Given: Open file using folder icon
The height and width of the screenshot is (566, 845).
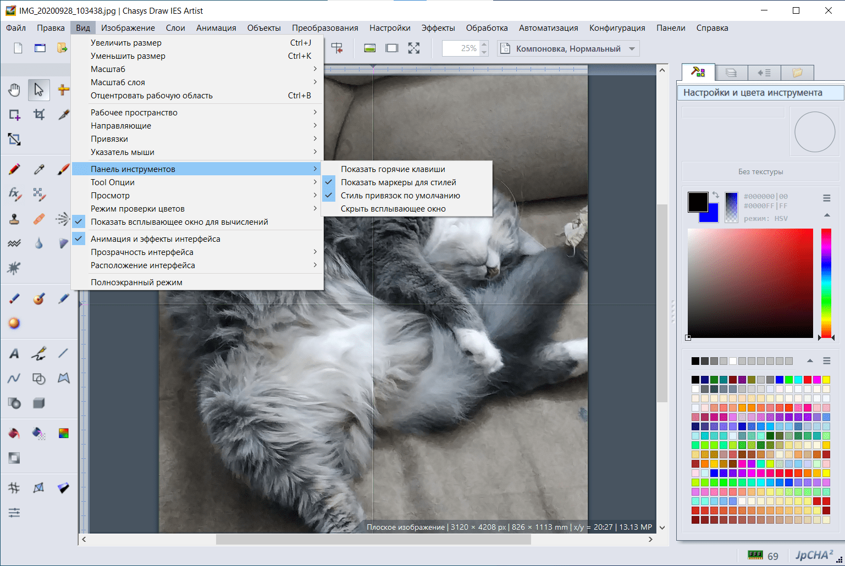Looking at the screenshot, I should point(62,48).
